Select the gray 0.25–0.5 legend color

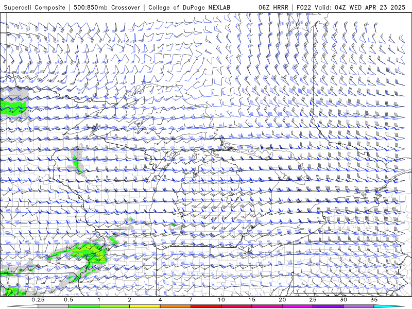[x=53, y=306]
